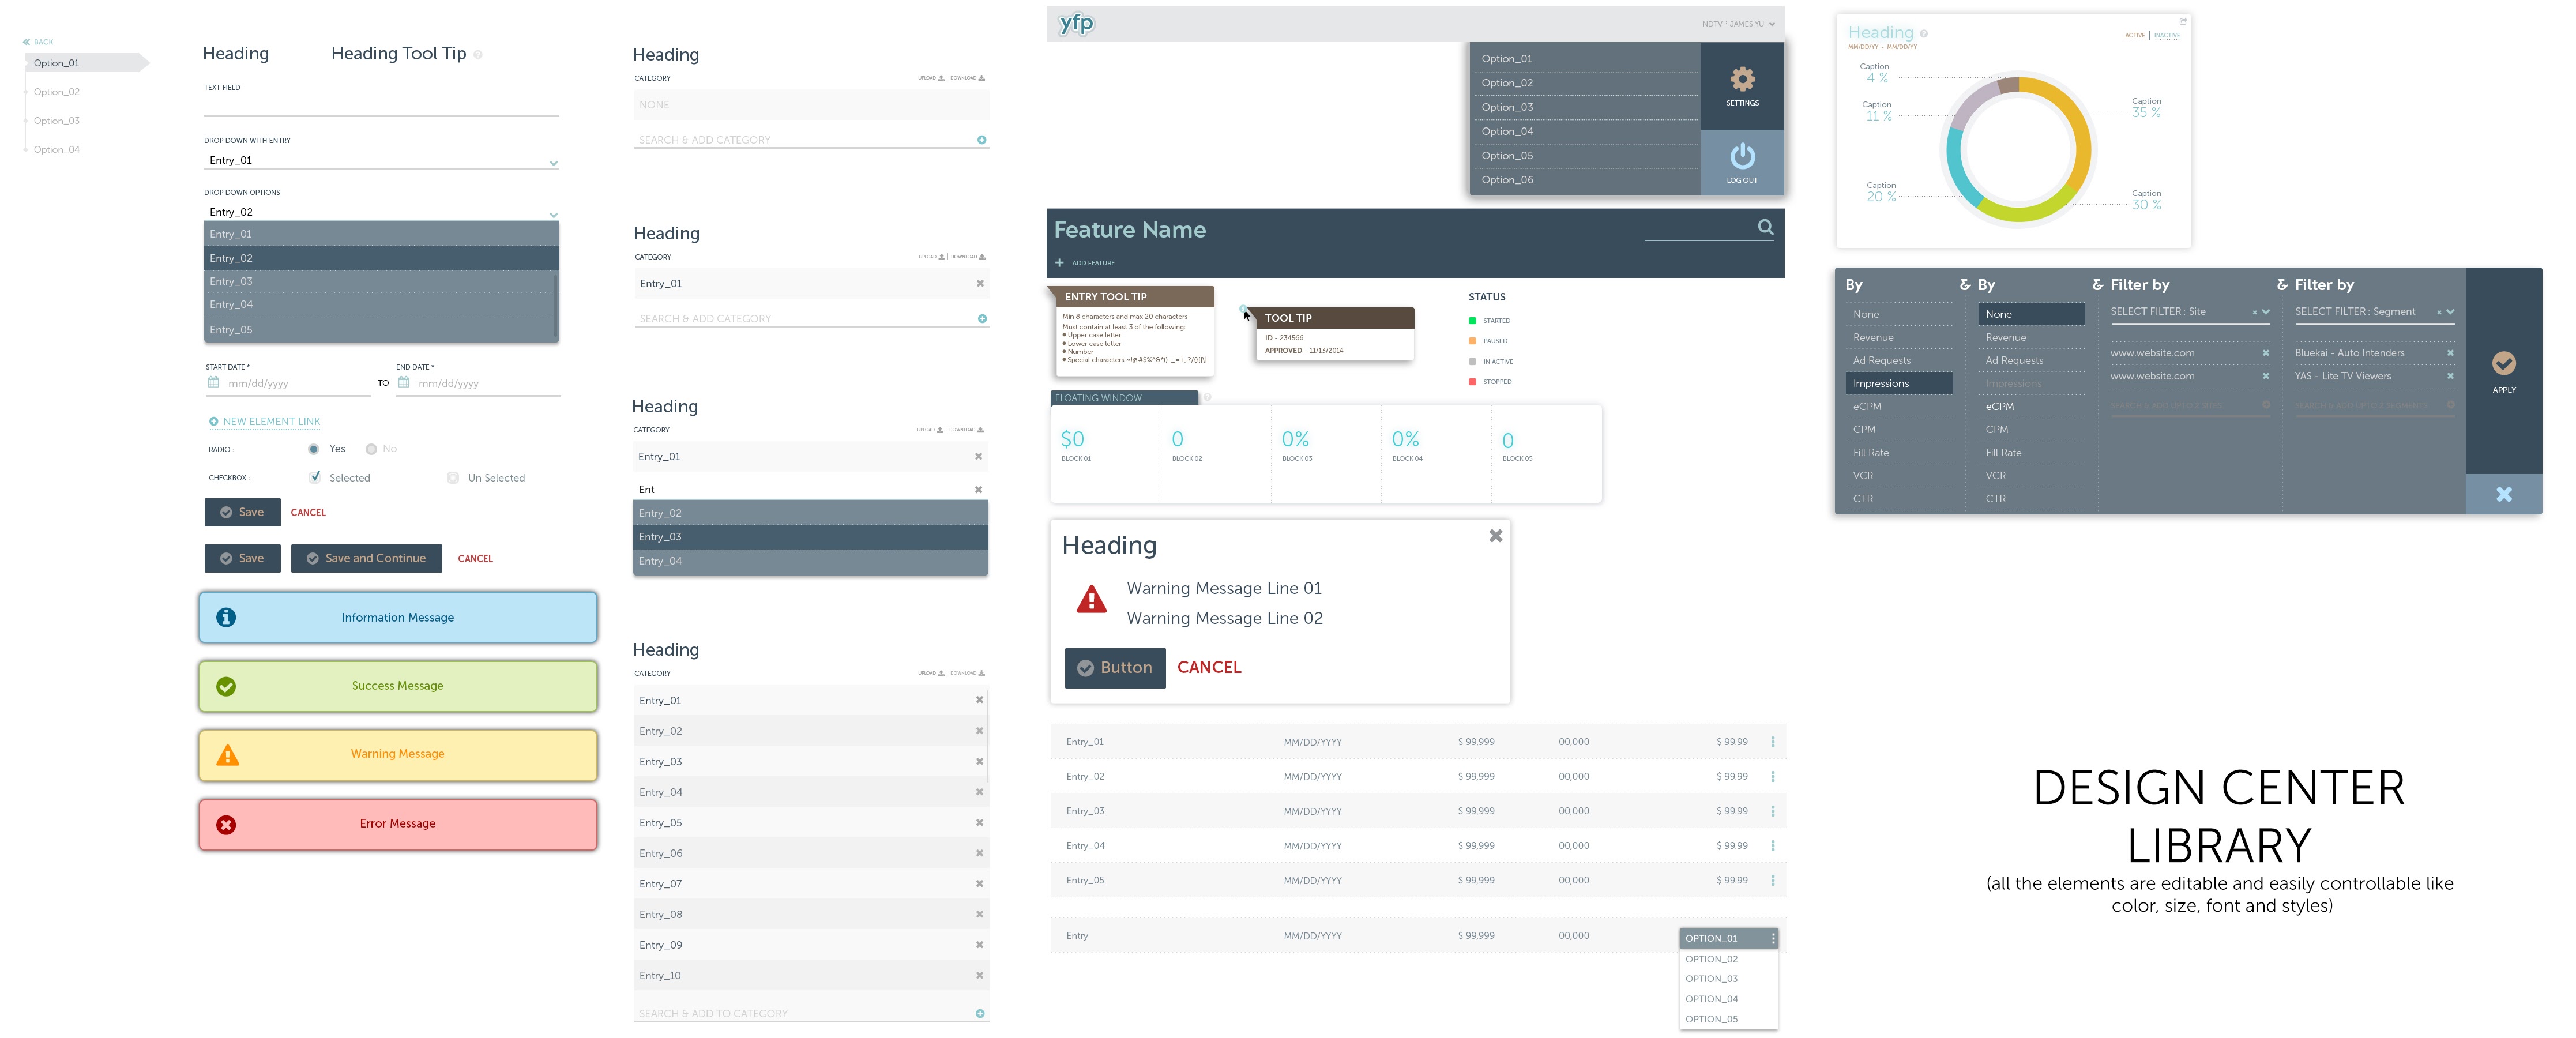Remove Entry_05 from the category list
The height and width of the screenshot is (1038, 2576).
[x=979, y=823]
